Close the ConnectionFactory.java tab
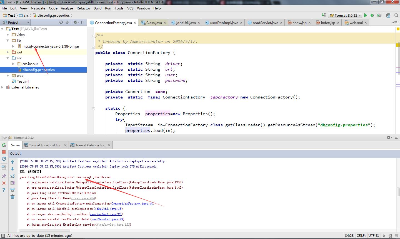 (x=135, y=23)
